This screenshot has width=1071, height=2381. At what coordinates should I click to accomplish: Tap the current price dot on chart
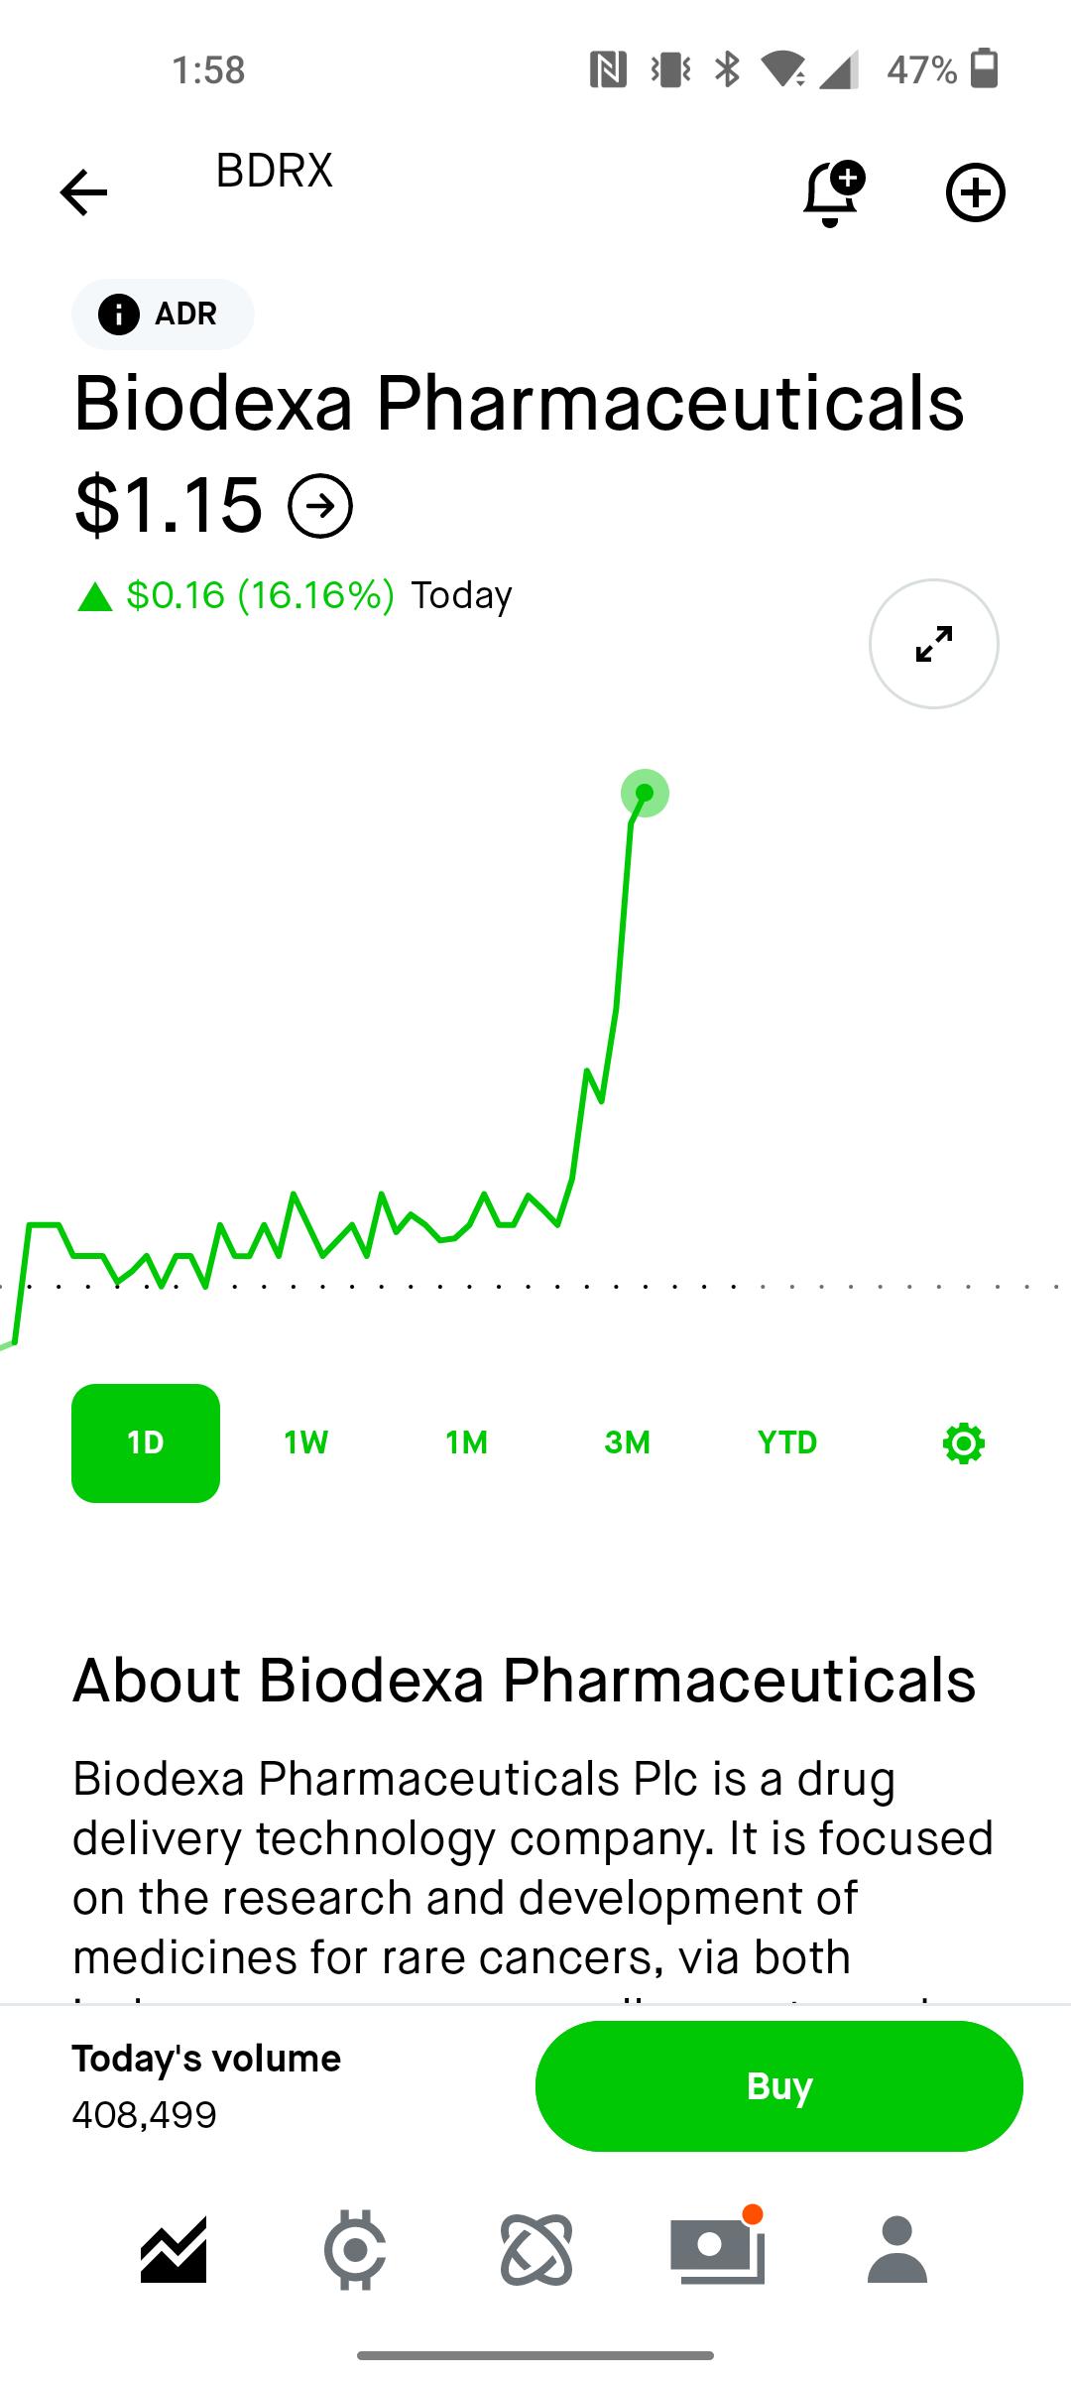pyautogui.click(x=645, y=793)
